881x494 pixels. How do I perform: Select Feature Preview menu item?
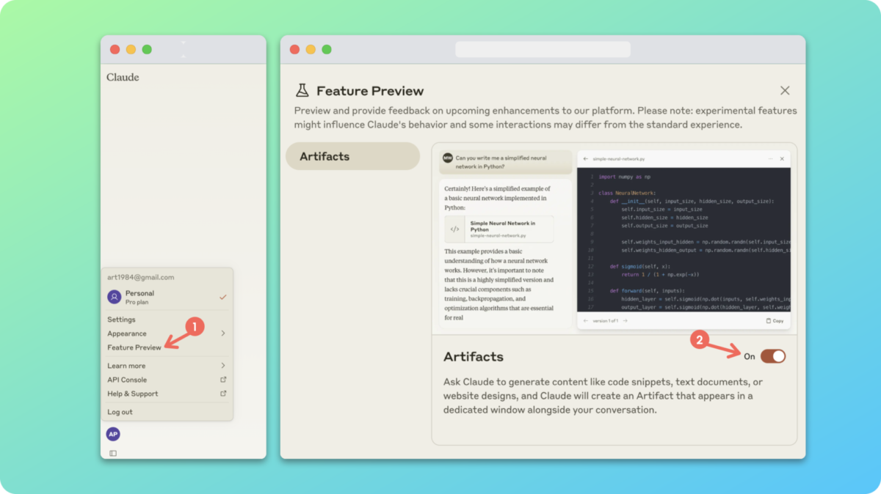(134, 347)
